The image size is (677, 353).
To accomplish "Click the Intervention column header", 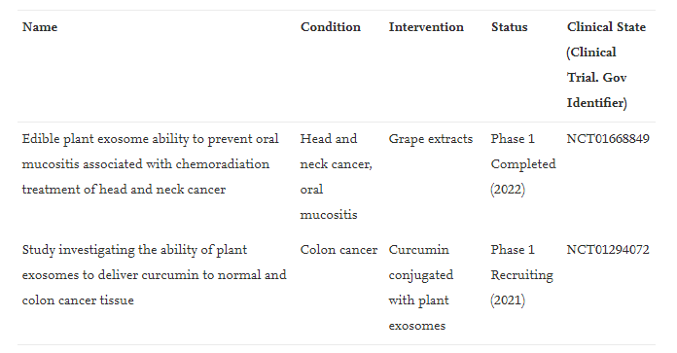I will [426, 27].
